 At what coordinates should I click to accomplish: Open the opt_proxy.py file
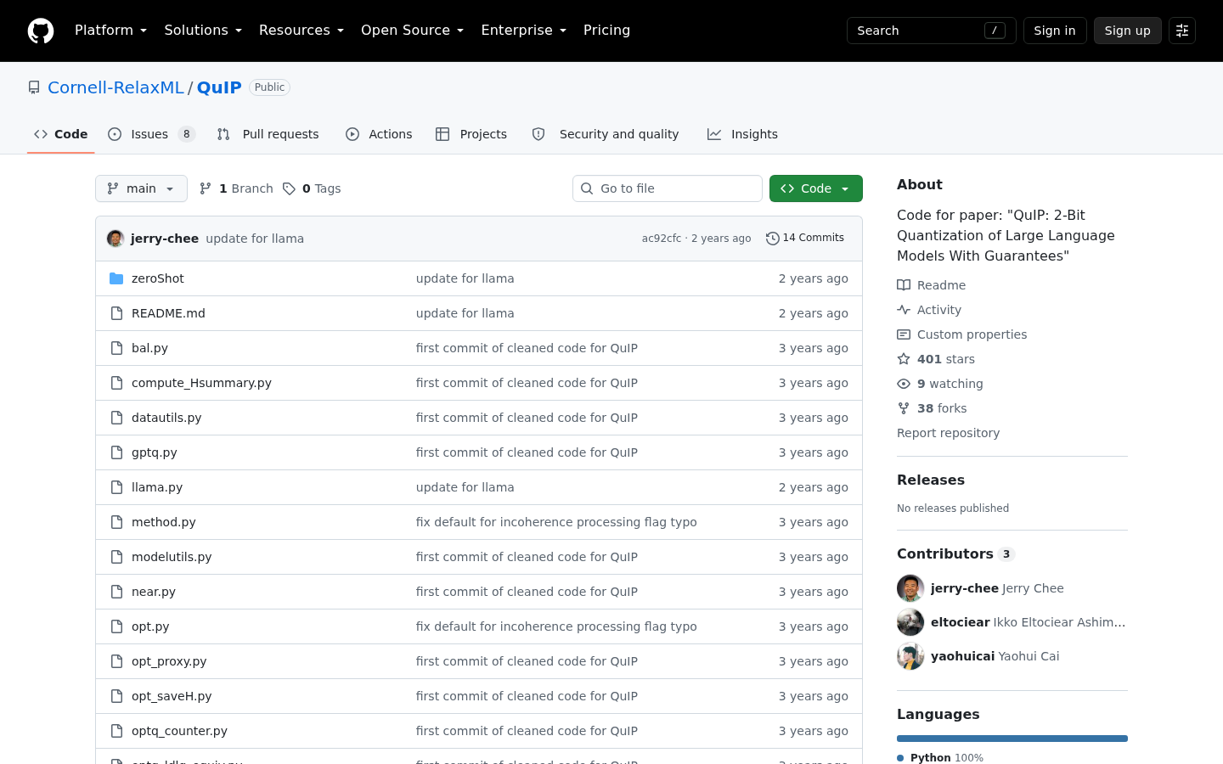(169, 661)
